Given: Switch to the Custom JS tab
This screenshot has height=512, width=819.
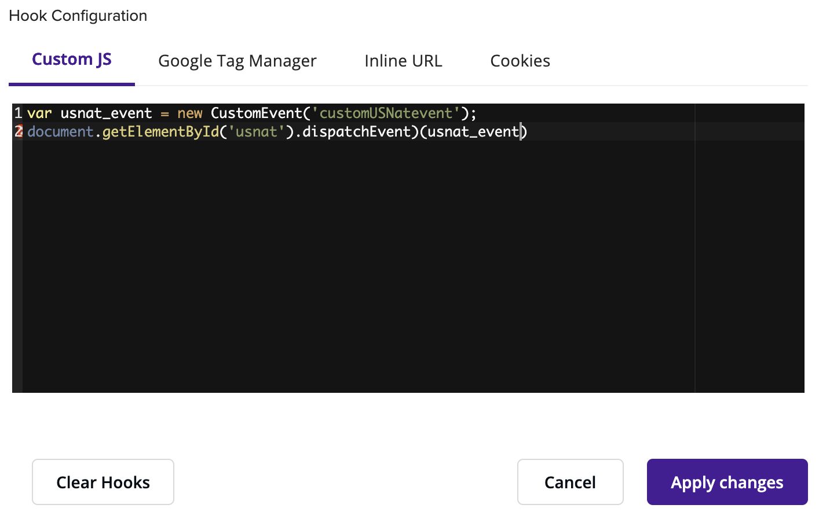Looking at the screenshot, I should coord(72,60).
